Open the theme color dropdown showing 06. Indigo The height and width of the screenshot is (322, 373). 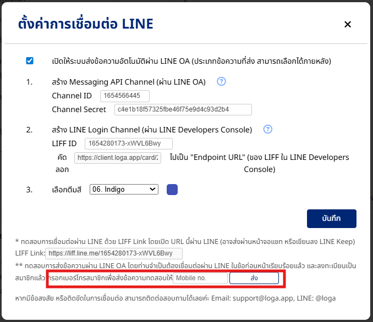click(124, 190)
